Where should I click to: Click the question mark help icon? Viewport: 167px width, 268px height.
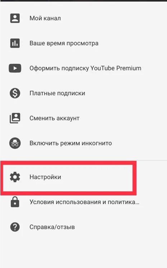coord(15,227)
